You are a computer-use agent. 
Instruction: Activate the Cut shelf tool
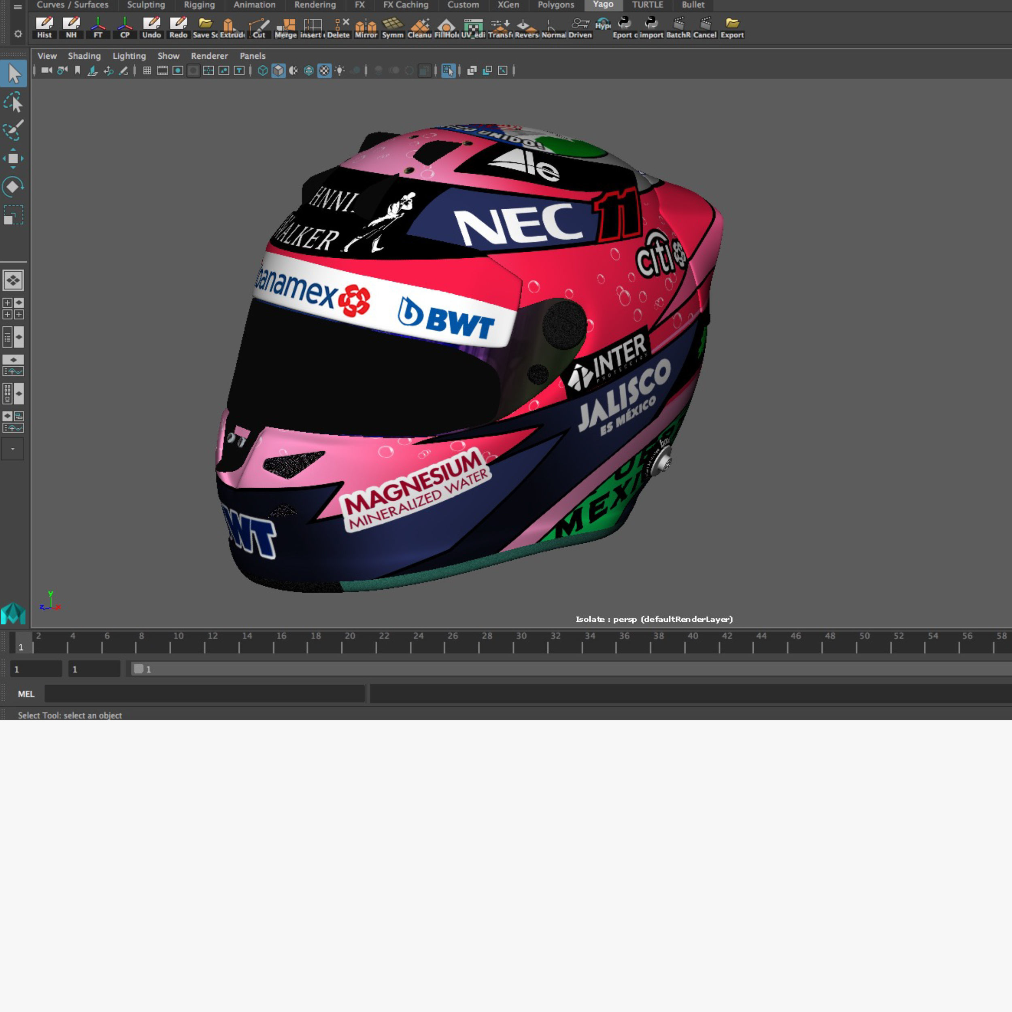(259, 28)
